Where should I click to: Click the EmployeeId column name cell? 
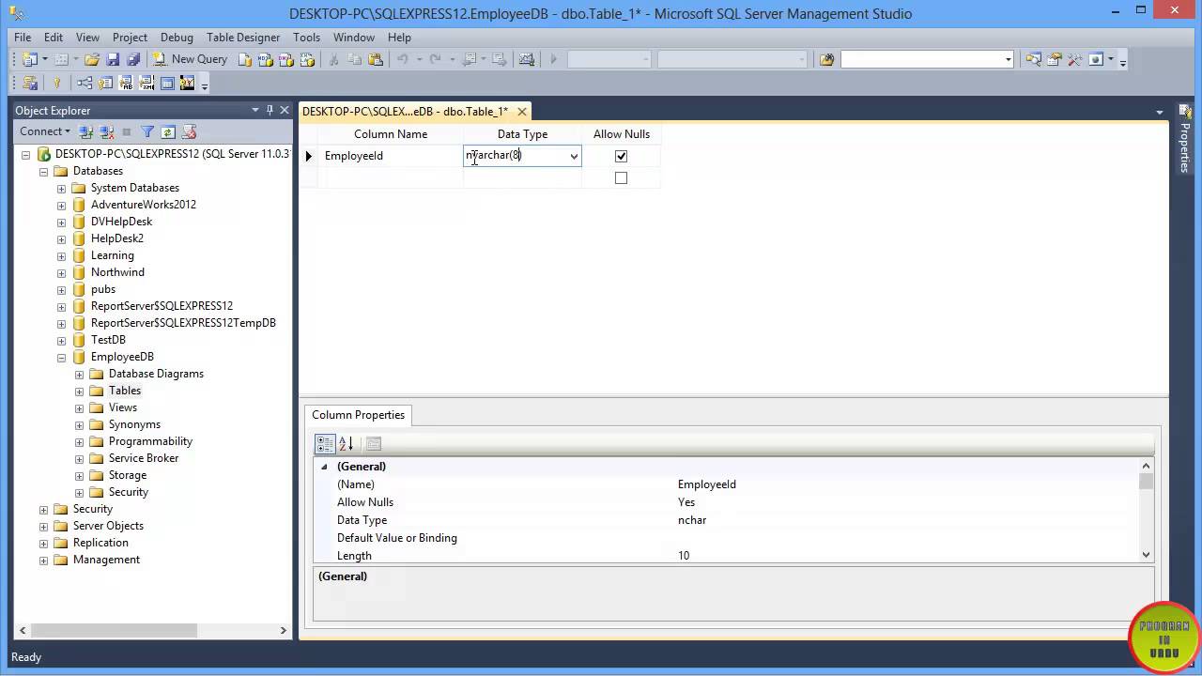(x=391, y=156)
